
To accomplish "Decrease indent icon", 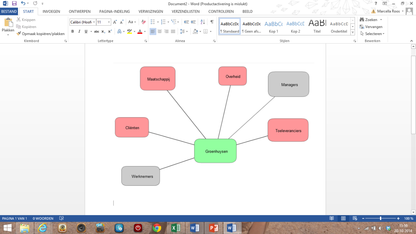I will pos(186,22).
